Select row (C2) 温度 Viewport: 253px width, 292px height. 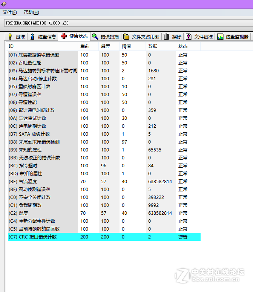[x=104, y=213]
